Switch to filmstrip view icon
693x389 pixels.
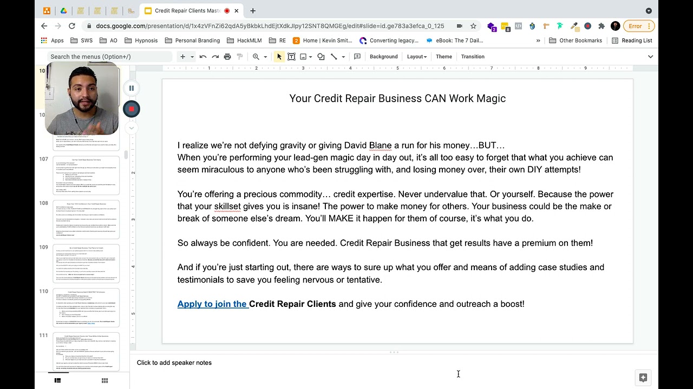(x=57, y=380)
